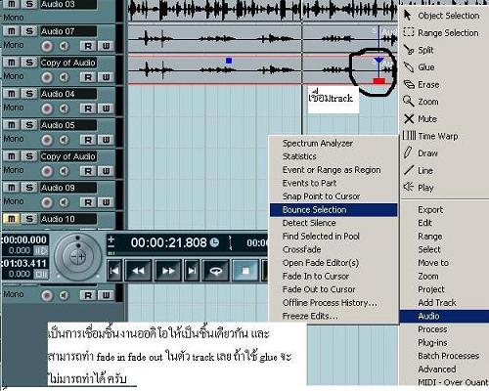
Task: Pick the Object Selection arrow tool
Action: (441, 16)
